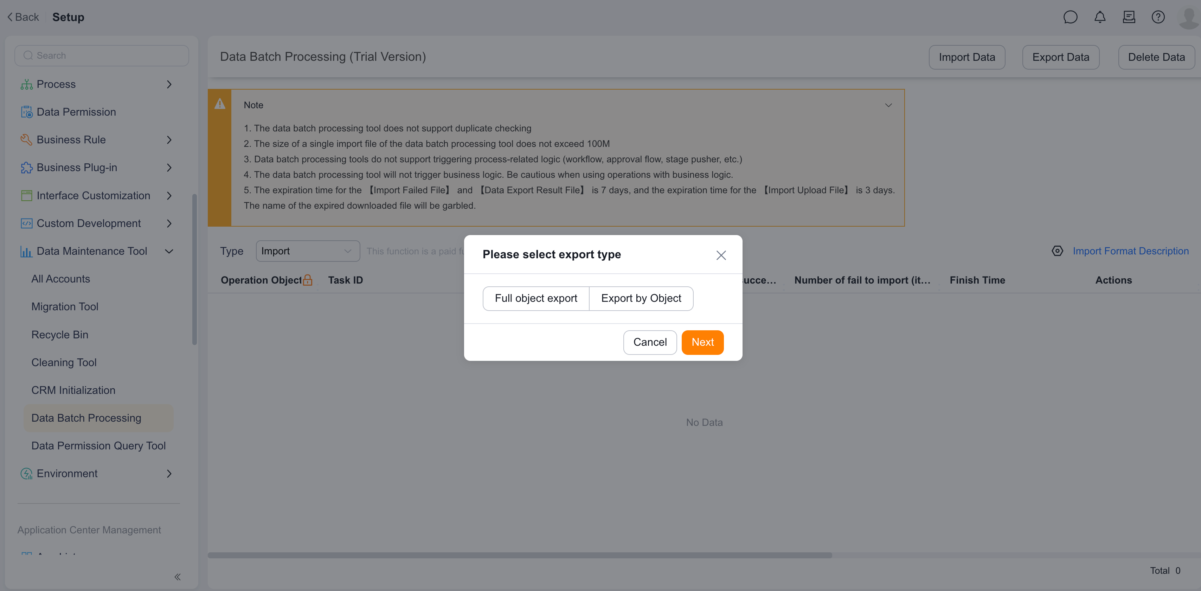Image resolution: width=1201 pixels, height=591 pixels.
Task: Open the task list icon in header
Action: coord(1129,17)
